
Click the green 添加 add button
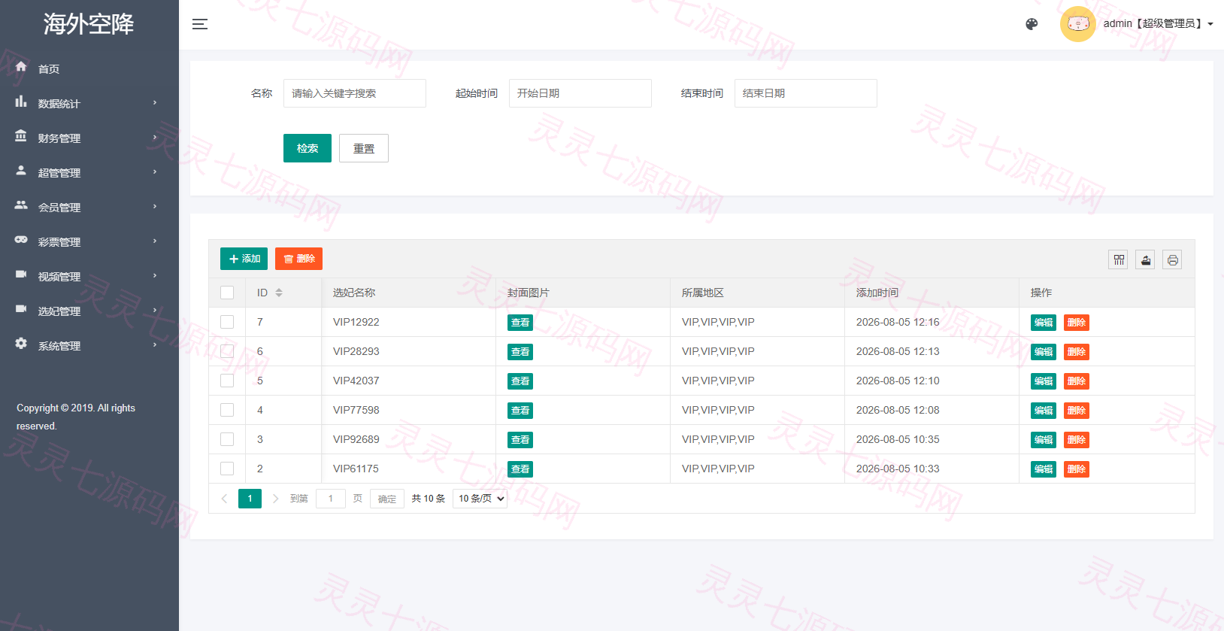click(244, 259)
